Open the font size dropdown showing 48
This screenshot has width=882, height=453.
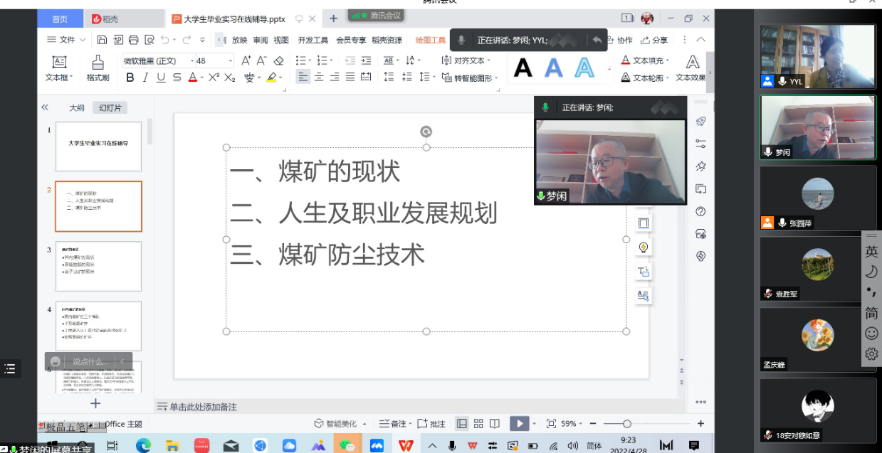coord(230,61)
